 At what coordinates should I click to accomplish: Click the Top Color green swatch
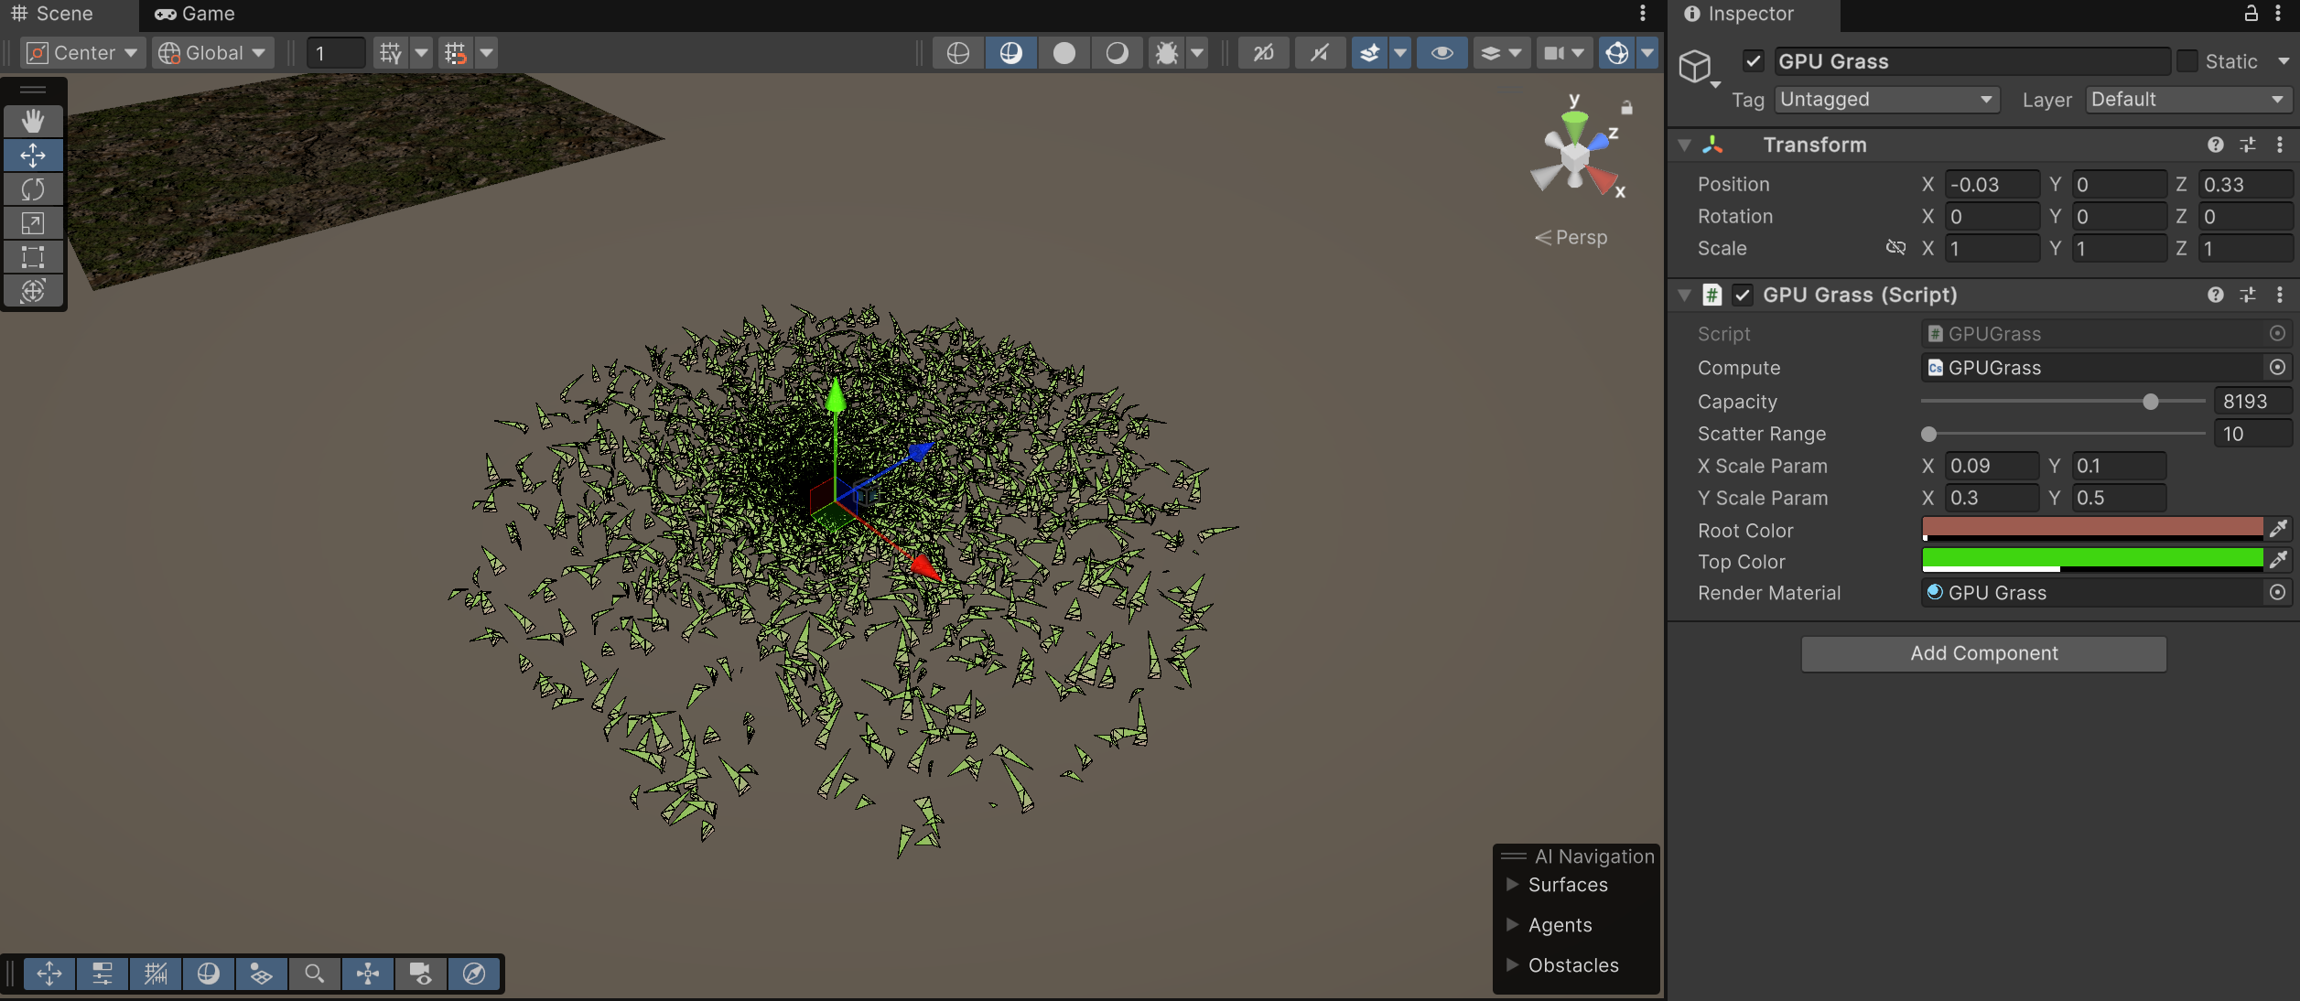[2091, 559]
